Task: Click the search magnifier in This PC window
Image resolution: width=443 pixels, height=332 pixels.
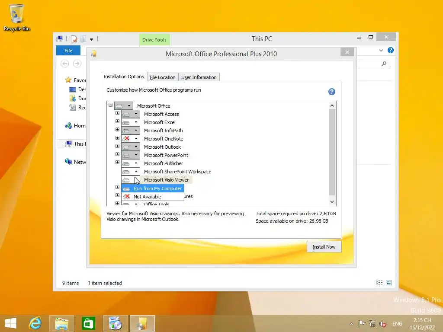Action: point(384,64)
